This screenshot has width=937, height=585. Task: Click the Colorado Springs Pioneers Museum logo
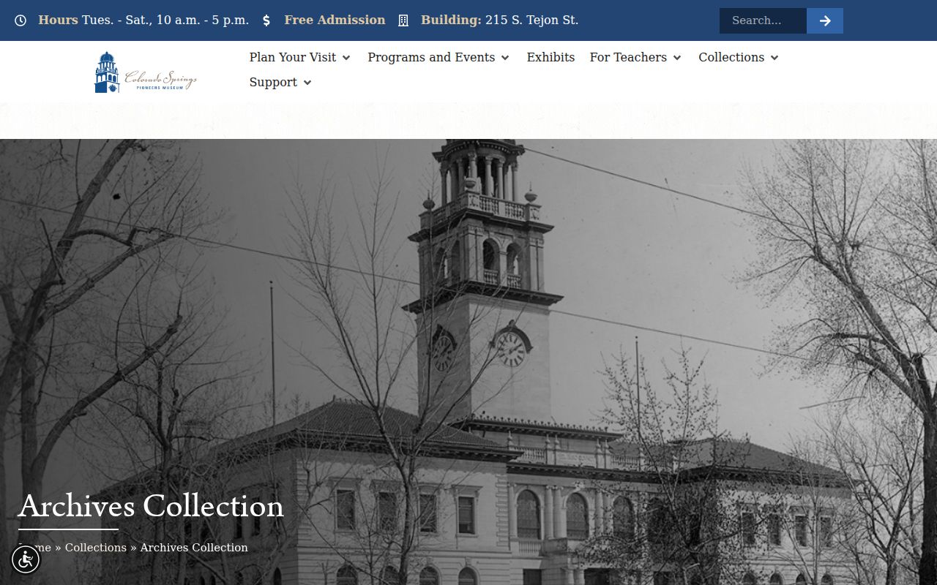click(146, 72)
